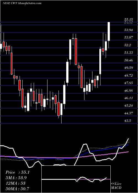Viewport: 138px width, 193px height.
Task: Select the 44.37 price axis label
Action: [129, 113]
